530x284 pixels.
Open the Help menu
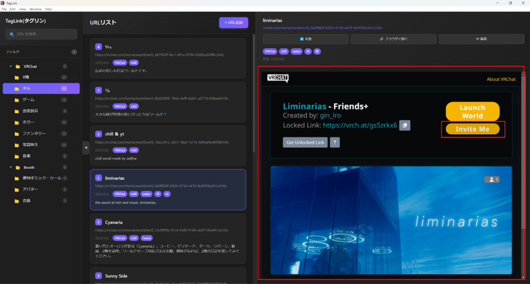pos(48,9)
